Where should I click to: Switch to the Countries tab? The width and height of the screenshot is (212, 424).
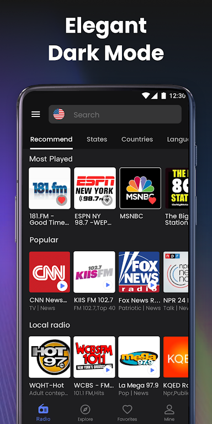137,139
